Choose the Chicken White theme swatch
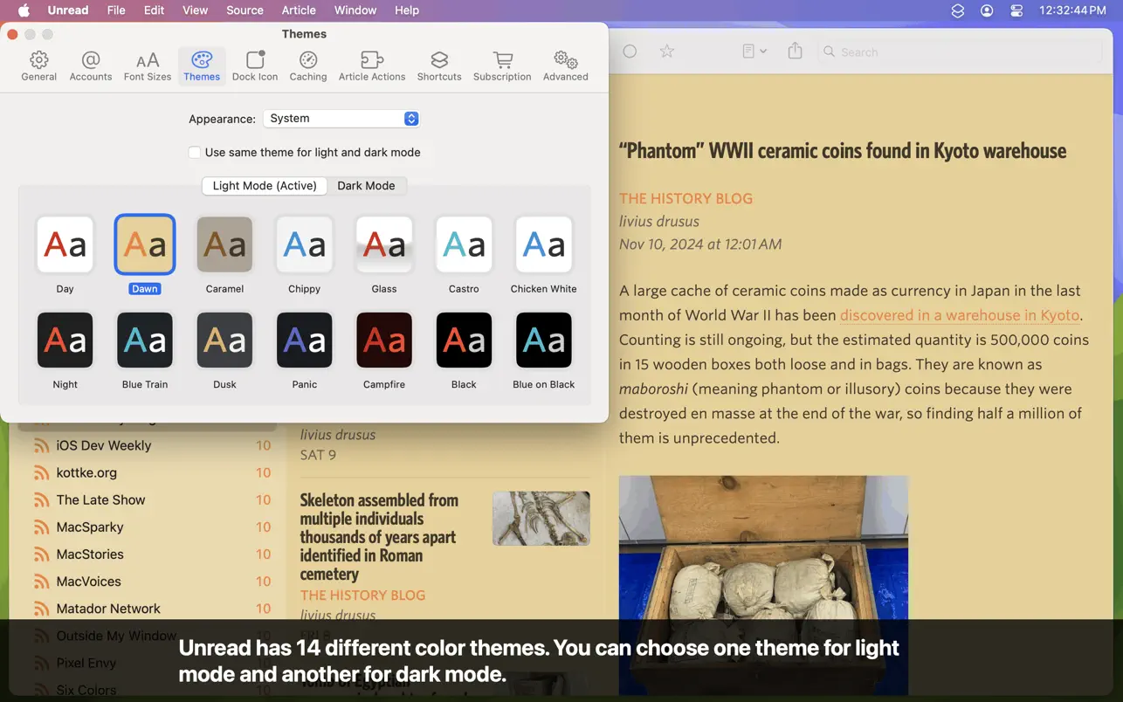Viewport: 1123px width, 702px height. [544, 244]
